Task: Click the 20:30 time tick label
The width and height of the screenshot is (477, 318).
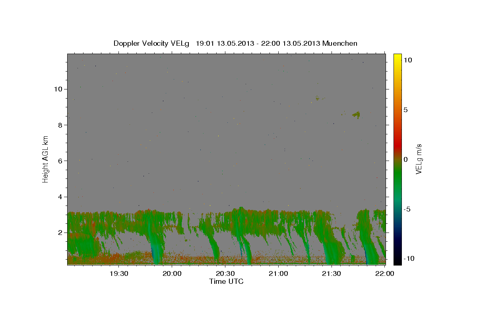Action: [225, 274]
